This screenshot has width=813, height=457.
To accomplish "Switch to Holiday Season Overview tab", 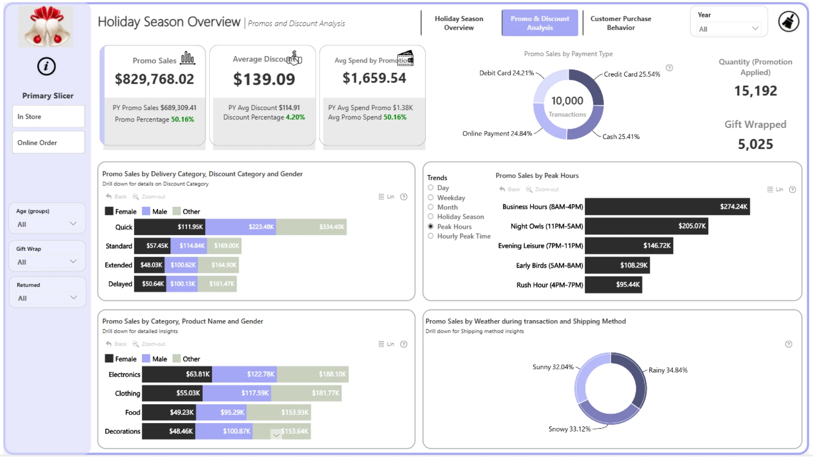I will point(459,23).
